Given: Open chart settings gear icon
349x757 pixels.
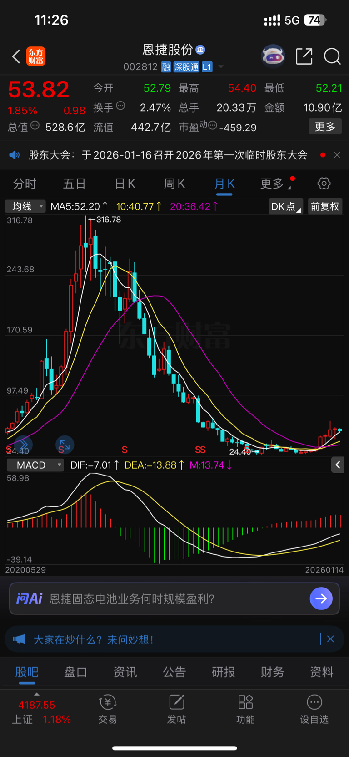Looking at the screenshot, I should tap(324, 184).
